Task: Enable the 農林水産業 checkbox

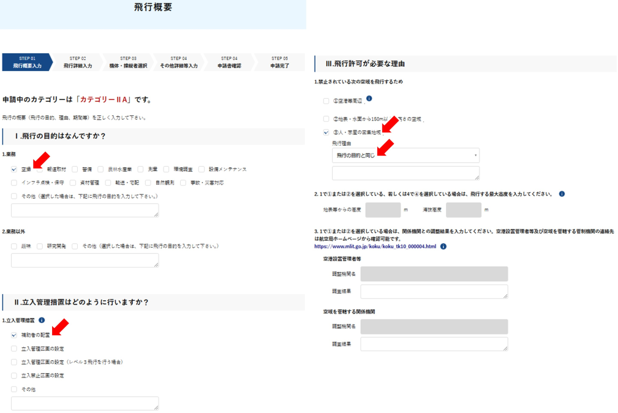Action: point(101,169)
